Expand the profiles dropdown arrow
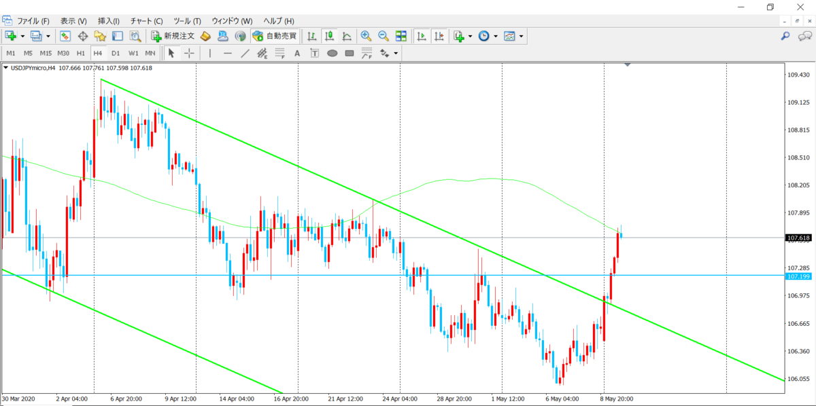This screenshot has width=816, height=406. 48,36
